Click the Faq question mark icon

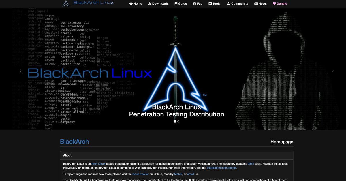(195, 4)
